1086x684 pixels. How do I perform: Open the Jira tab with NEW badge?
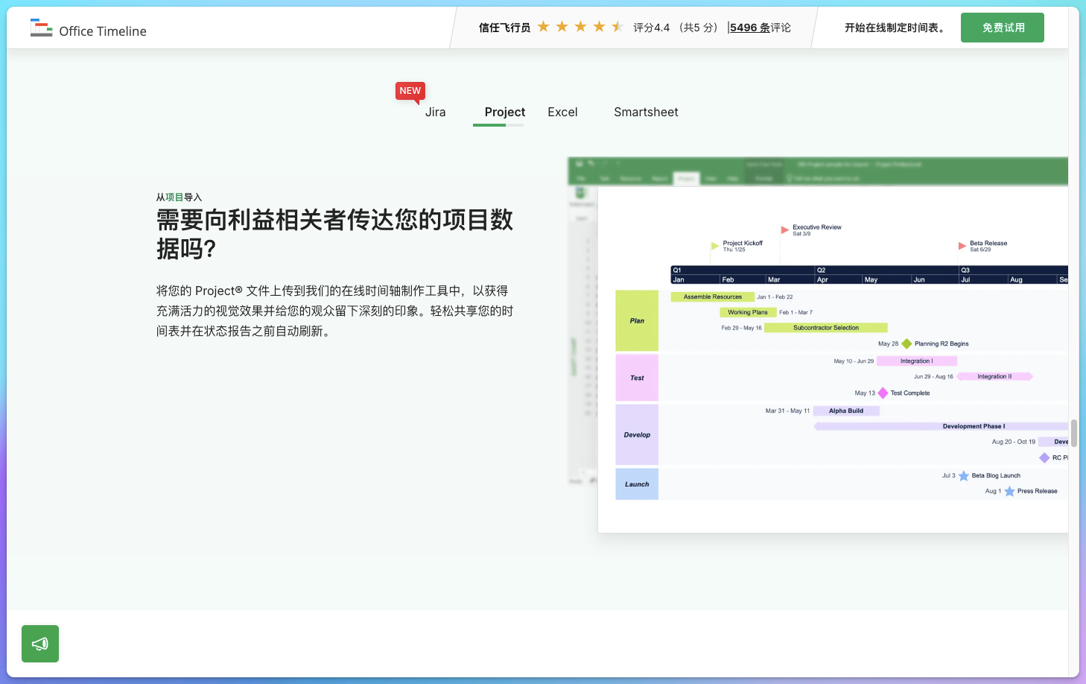(x=435, y=112)
